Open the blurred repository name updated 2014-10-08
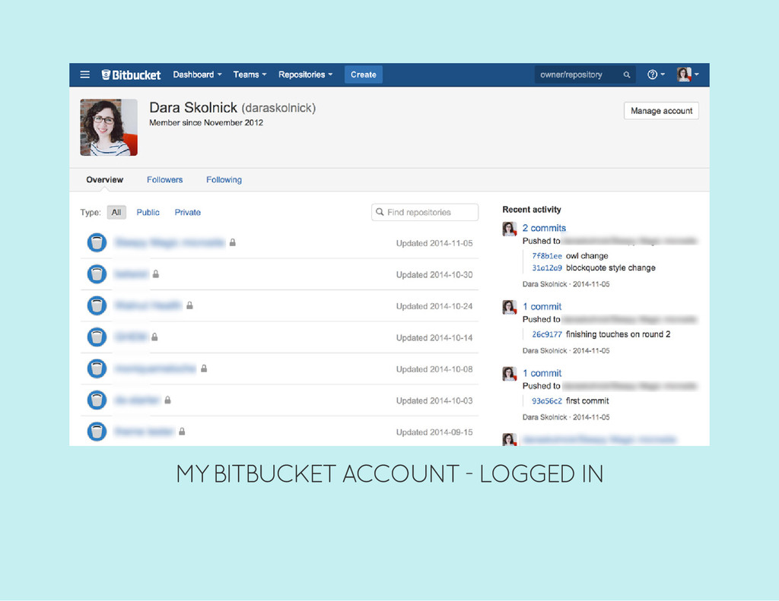The width and height of the screenshot is (779, 601). [x=155, y=369]
